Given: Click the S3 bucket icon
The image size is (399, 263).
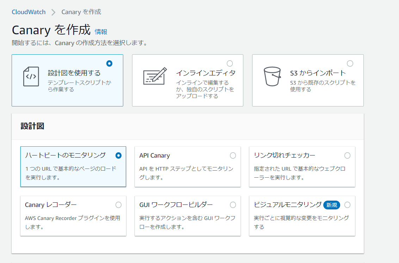Looking at the screenshot, I should [x=272, y=76].
